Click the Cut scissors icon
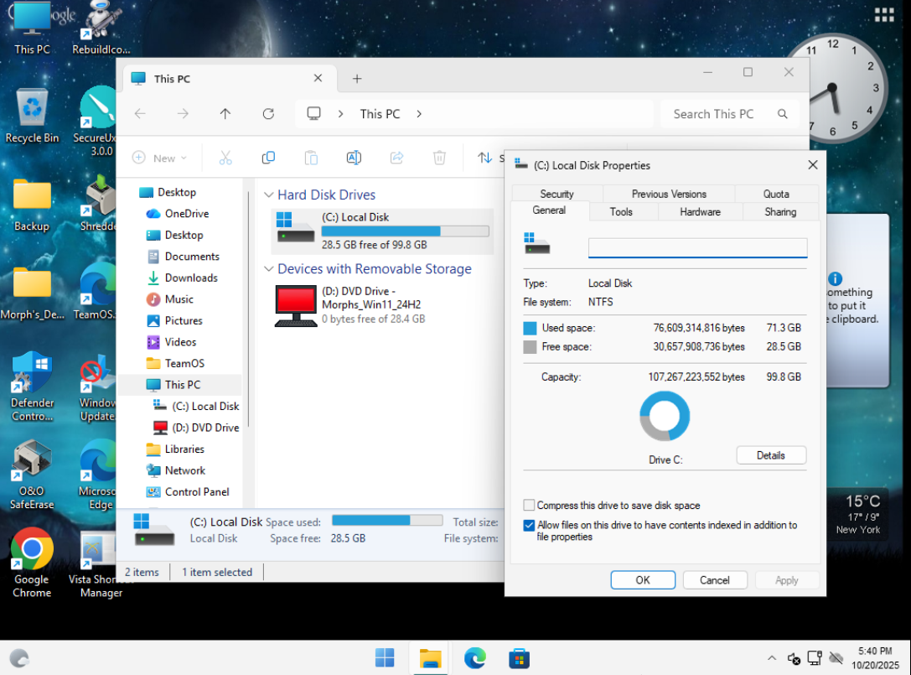Image resolution: width=911 pixels, height=675 pixels. (x=225, y=158)
